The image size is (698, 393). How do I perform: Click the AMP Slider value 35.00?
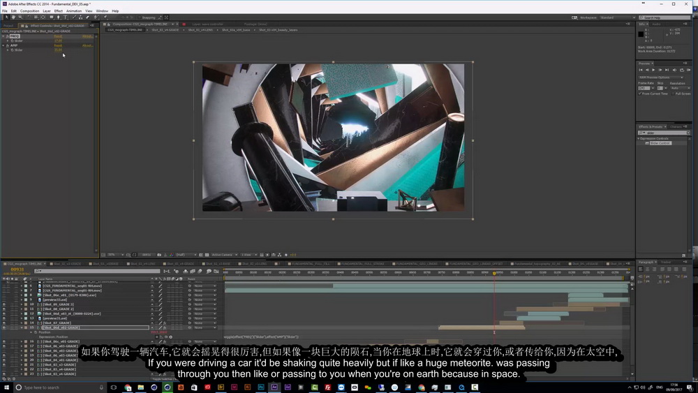[x=59, y=50]
